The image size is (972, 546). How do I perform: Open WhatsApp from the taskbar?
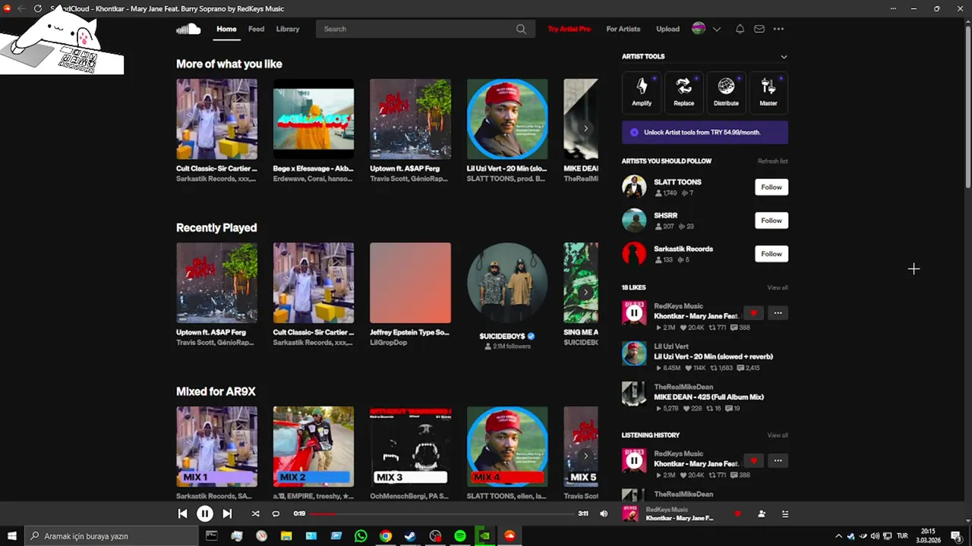(x=361, y=536)
